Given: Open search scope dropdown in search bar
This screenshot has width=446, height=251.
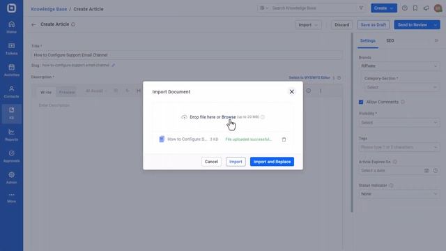Looking at the screenshot, I should [263, 8].
